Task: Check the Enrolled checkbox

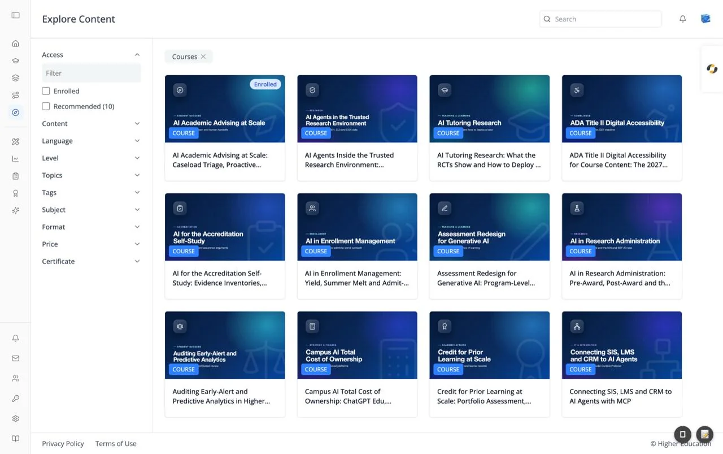Action: pyautogui.click(x=46, y=91)
